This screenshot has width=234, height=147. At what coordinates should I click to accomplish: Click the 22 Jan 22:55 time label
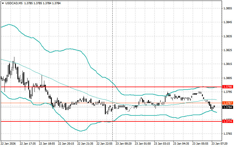[105, 144]
